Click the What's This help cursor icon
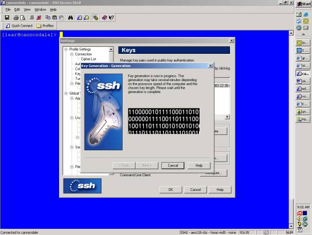This screenshot has width=312, height=235. [111, 17]
